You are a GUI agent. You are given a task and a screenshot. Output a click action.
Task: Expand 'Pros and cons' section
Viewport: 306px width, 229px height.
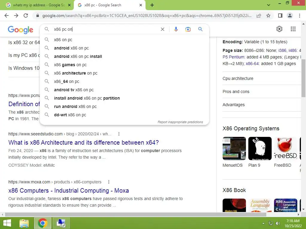click(x=262, y=92)
